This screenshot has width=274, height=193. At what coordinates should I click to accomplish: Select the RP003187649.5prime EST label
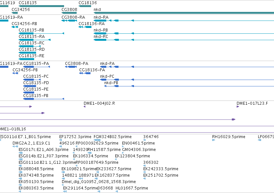click(x=97, y=163)
